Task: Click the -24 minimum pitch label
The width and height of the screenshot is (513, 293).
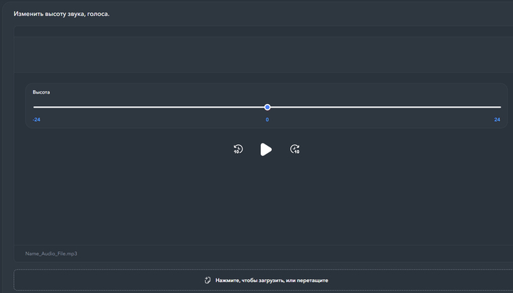Action: (37, 119)
